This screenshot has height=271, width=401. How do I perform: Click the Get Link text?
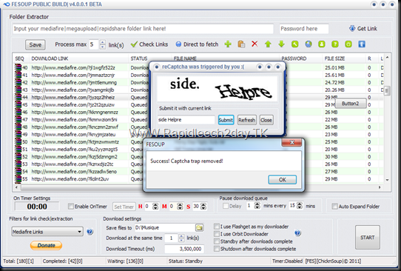[367, 29]
